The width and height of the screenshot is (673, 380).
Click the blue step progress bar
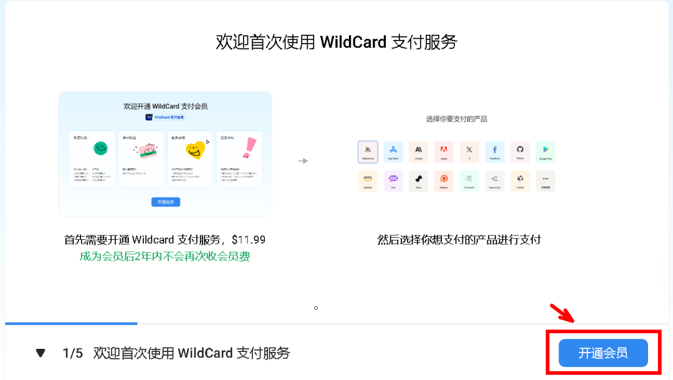click(71, 323)
